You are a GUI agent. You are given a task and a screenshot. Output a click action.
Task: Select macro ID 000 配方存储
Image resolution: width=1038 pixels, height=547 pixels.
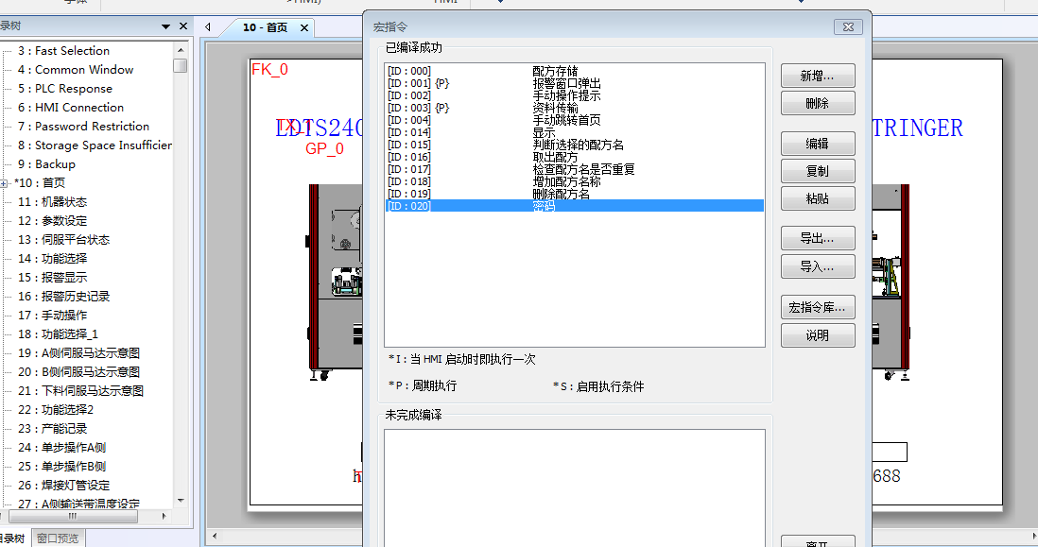[558, 71]
